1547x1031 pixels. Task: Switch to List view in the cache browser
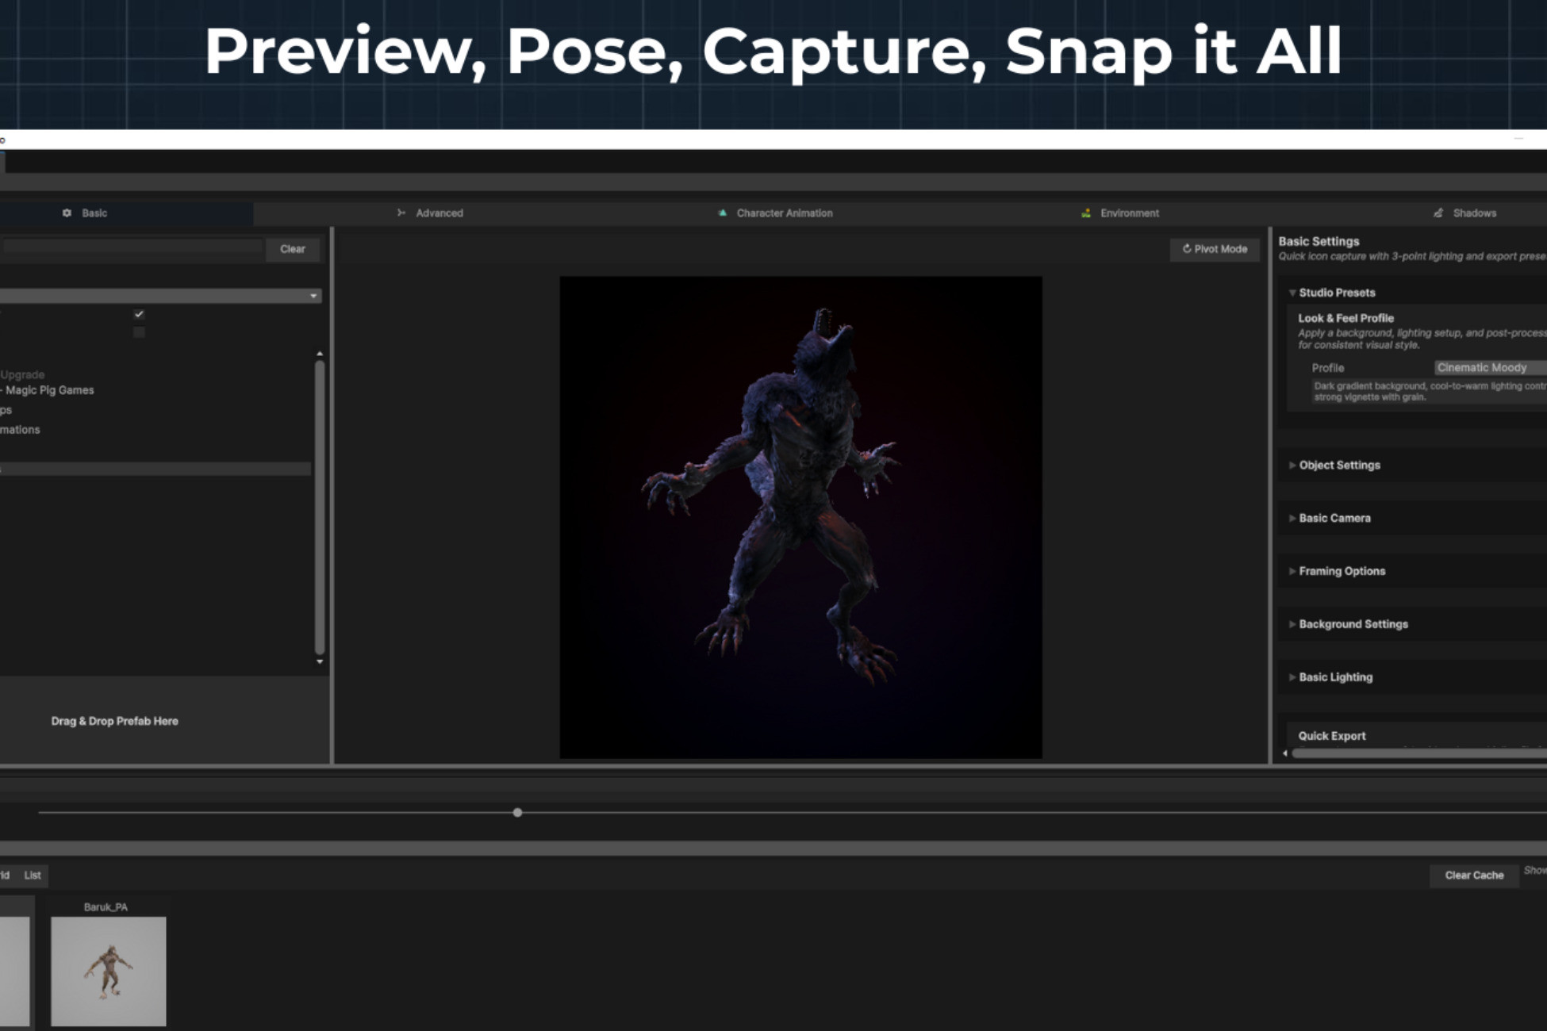point(32,876)
